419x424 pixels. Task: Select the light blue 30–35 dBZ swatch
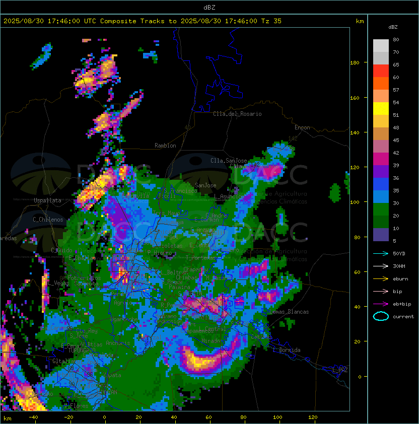pos(381,196)
